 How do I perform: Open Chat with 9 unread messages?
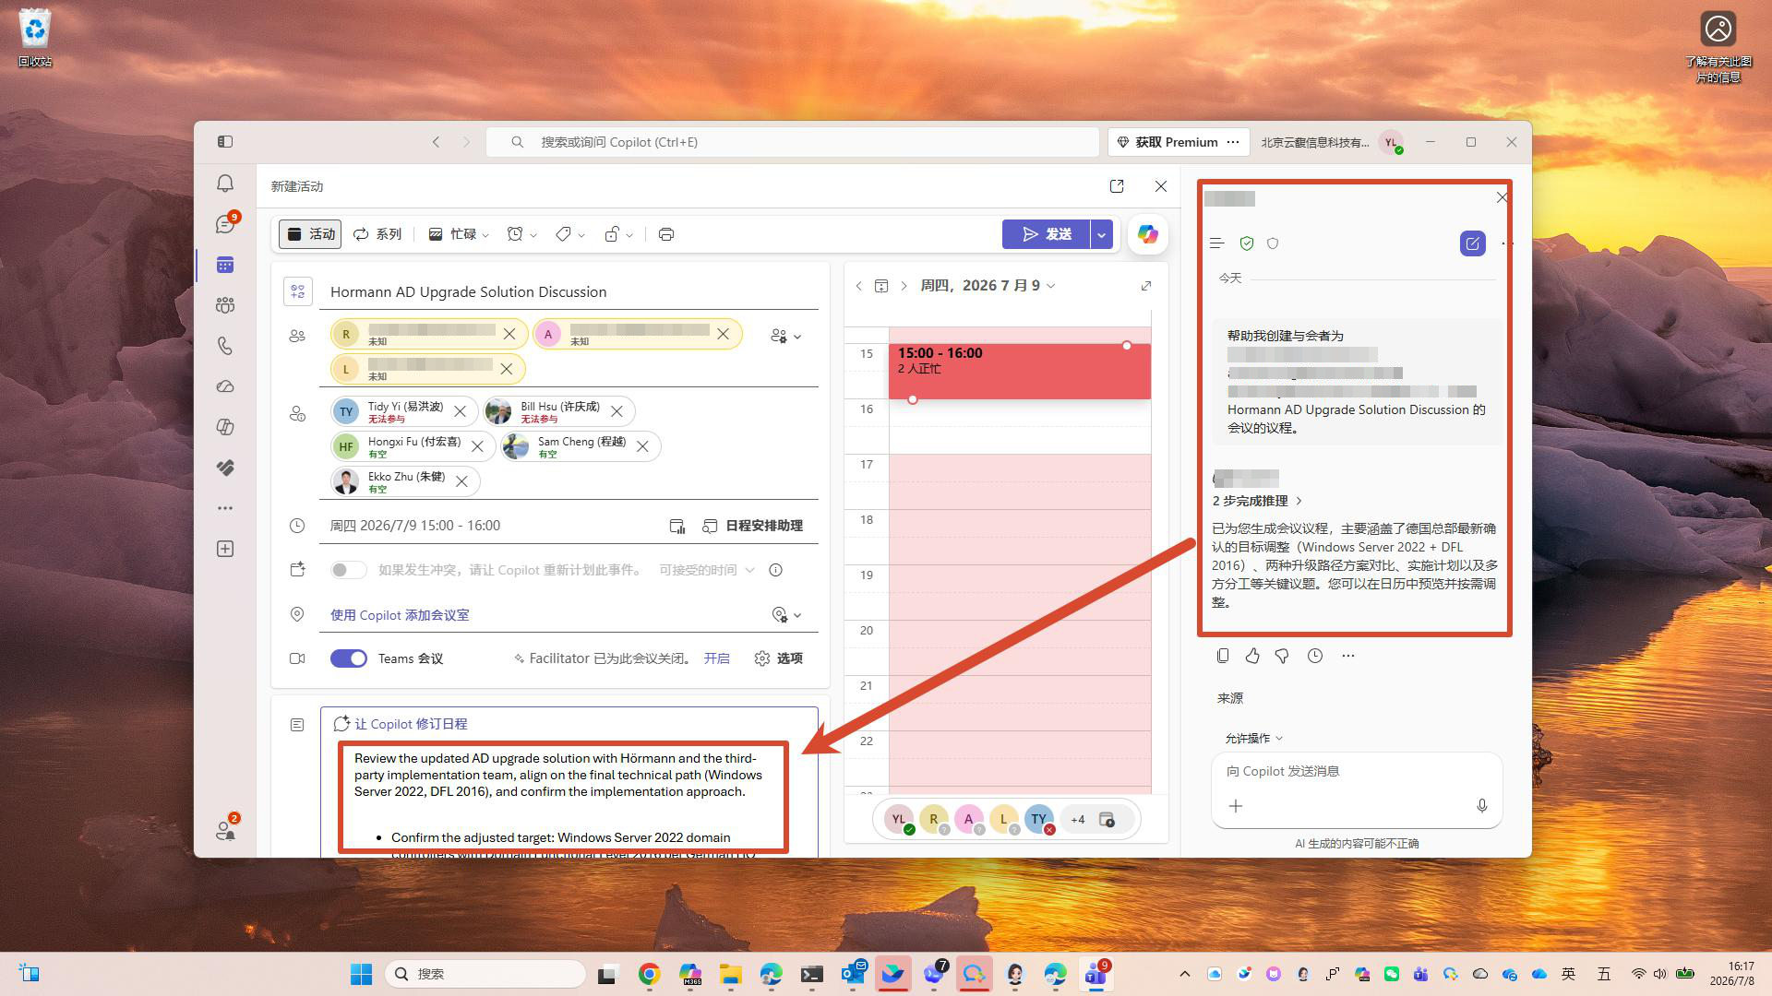tap(225, 224)
